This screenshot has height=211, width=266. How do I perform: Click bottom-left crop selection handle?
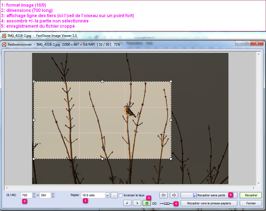pos(34,159)
